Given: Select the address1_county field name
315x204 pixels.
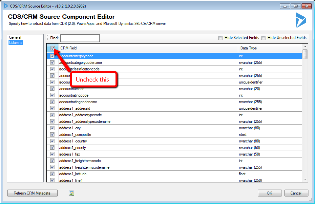Looking at the screenshot, I should [x=73, y=148].
